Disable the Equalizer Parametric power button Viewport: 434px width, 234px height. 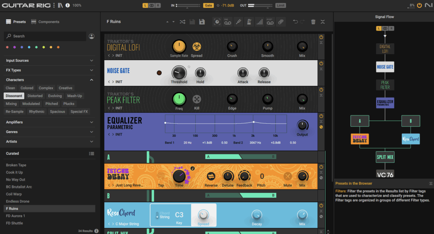[321, 116]
